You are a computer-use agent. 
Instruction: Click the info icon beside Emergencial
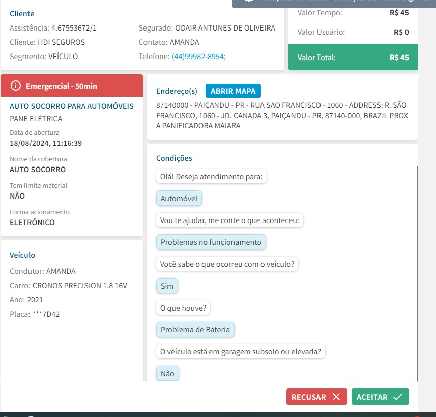tap(15, 86)
